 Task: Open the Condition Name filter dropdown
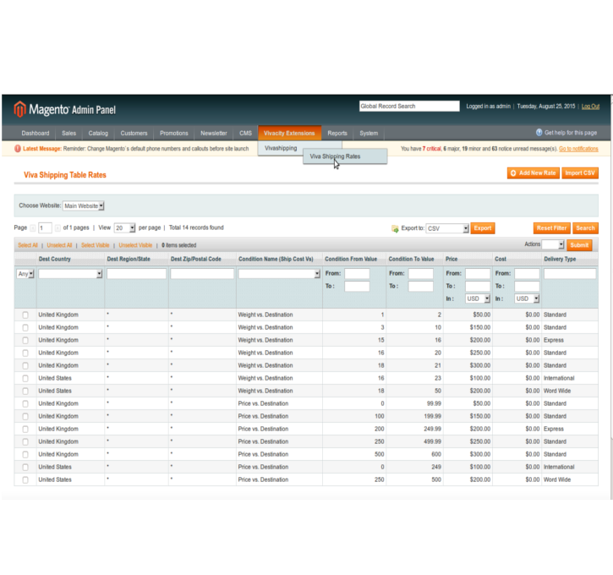click(279, 274)
